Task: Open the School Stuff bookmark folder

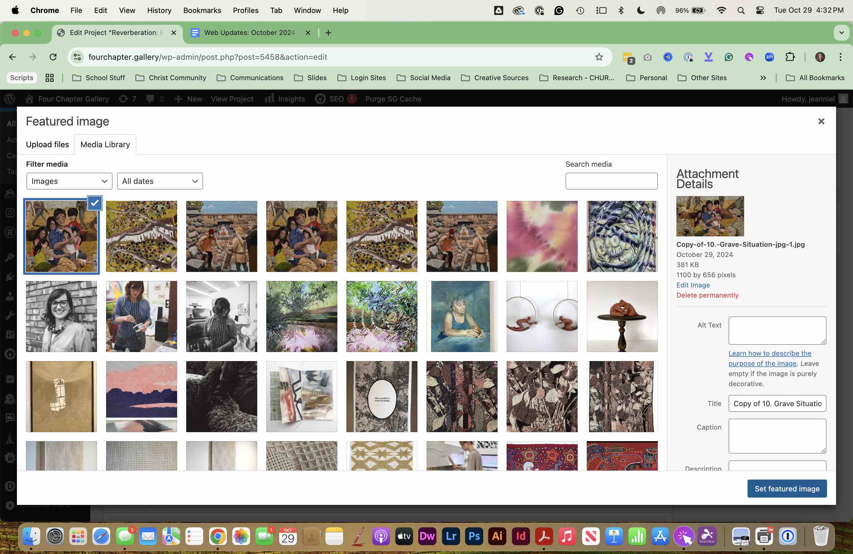Action: (x=98, y=78)
